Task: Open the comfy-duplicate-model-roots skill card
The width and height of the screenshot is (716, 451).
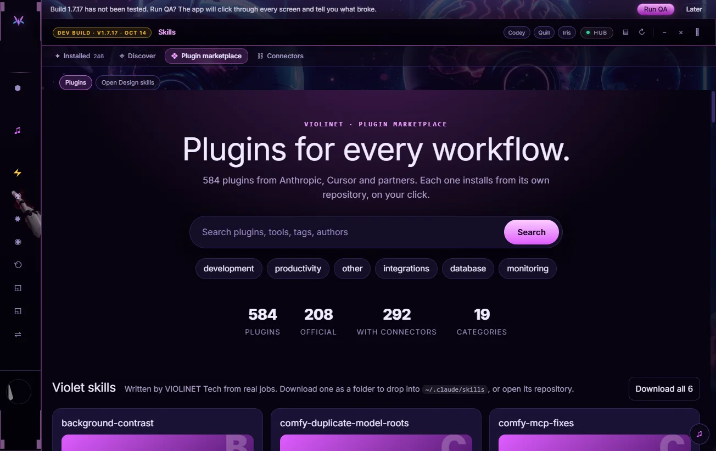Action: tap(376, 430)
